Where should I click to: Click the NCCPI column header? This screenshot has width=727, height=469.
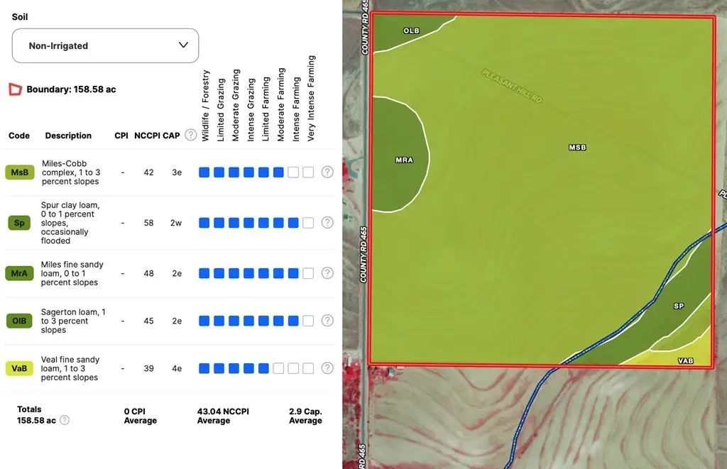pos(146,136)
